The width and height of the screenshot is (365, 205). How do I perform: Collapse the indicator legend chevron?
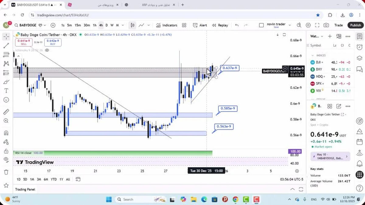[19, 56]
